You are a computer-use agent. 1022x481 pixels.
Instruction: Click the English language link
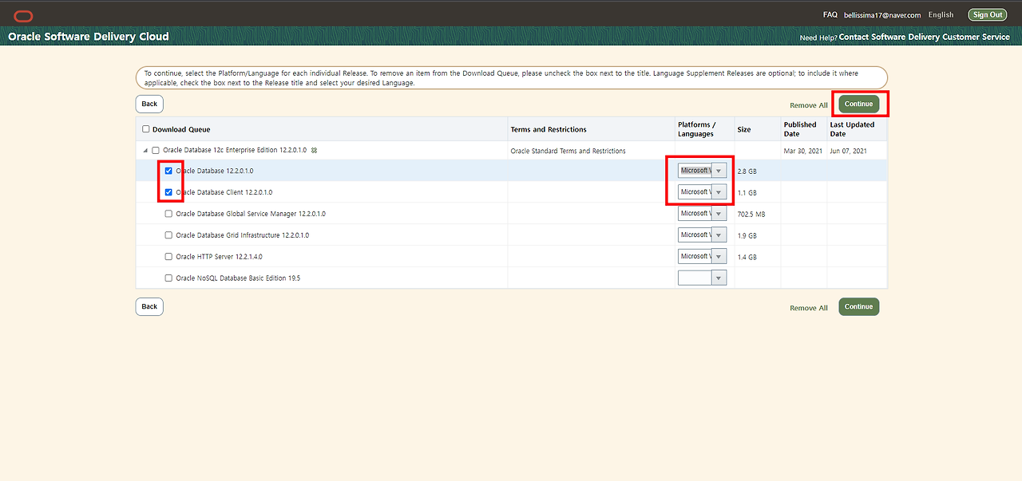tap(941, 14)
